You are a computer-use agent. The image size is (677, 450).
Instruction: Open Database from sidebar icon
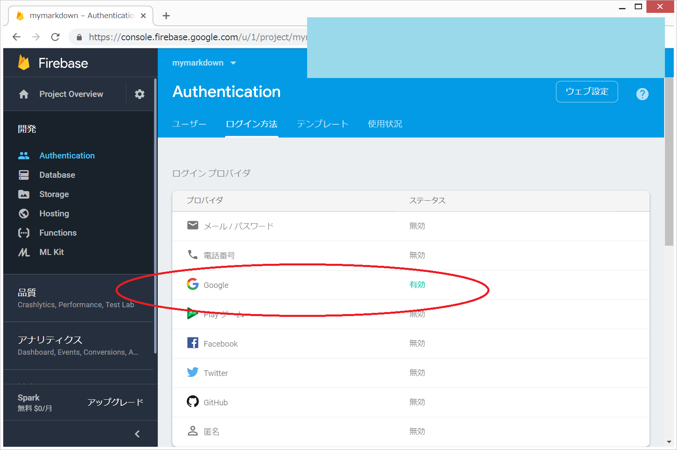coord(24,175)
